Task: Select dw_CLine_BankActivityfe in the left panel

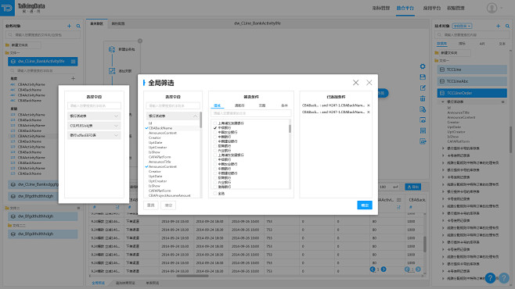Action: tap(43, 61)
